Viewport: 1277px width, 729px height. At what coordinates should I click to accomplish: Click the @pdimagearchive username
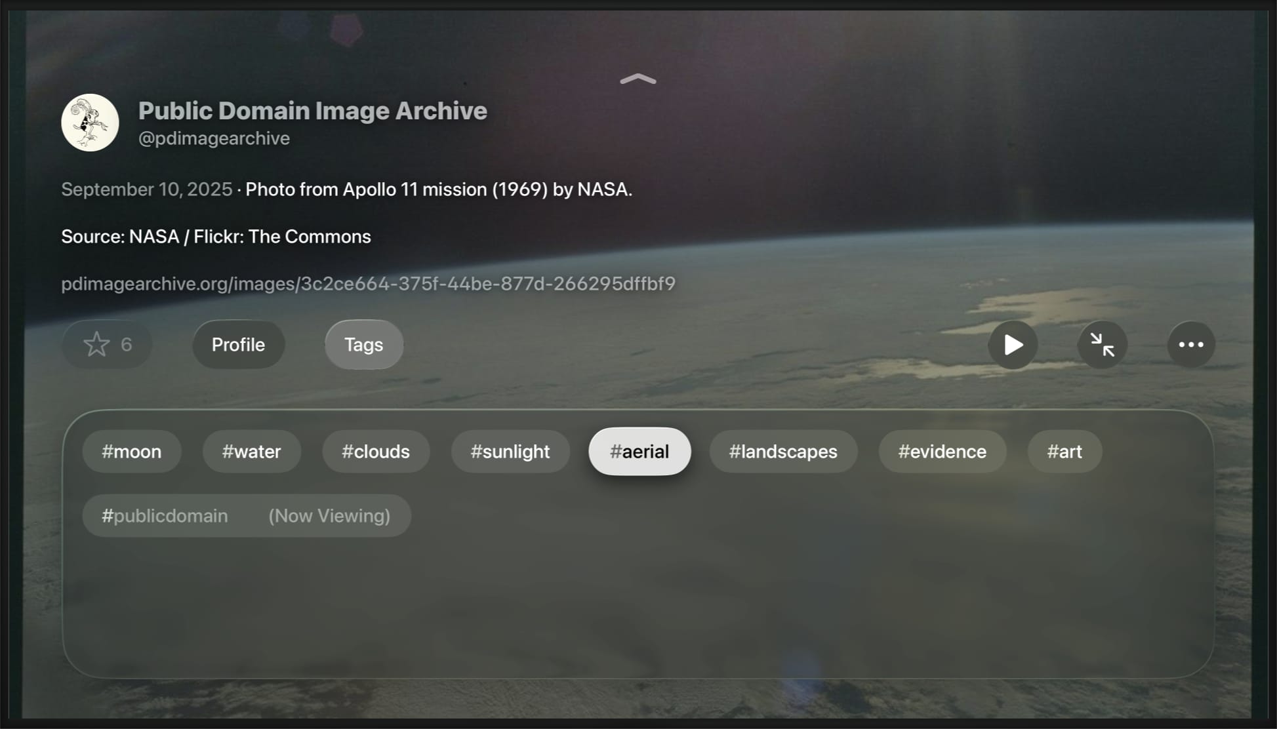tap(214, 138)
